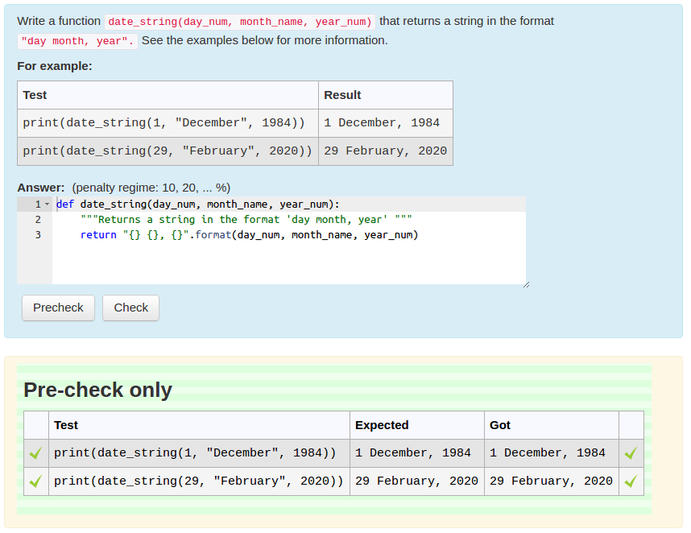Click the left green tick of February row
The image size is (691, 533).
point(35,481)
